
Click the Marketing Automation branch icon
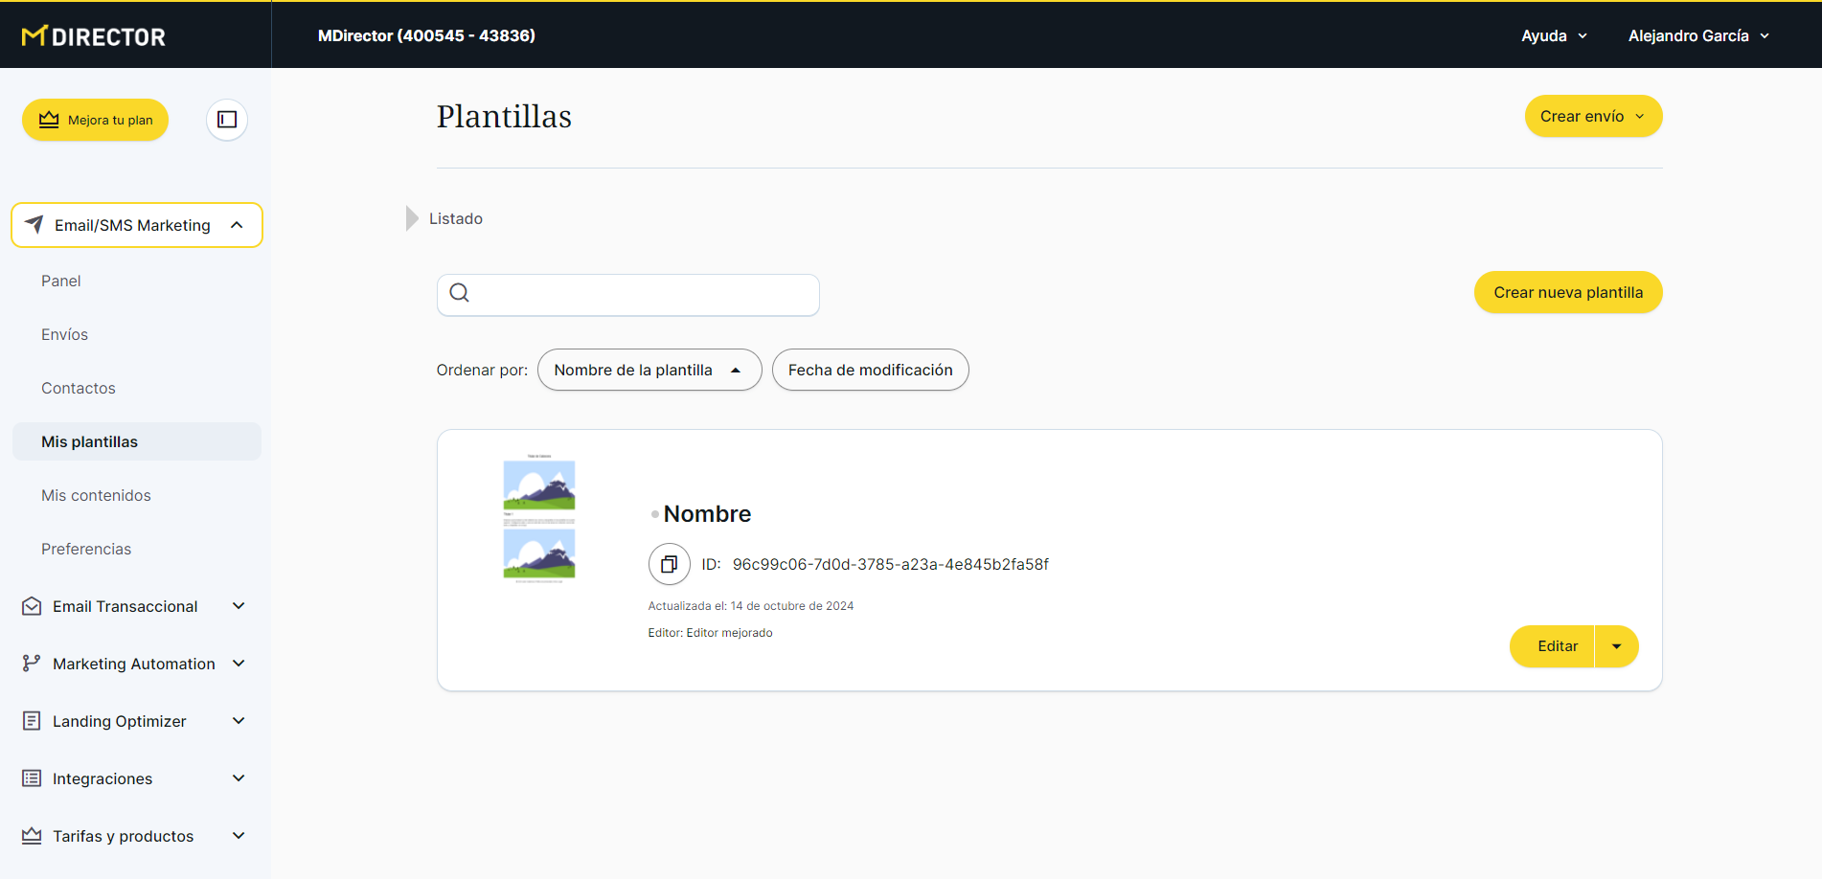pos(32,664)
